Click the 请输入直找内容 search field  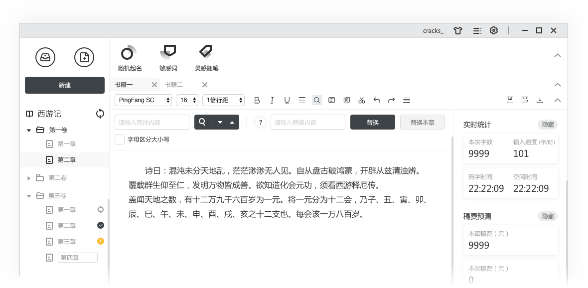pos(151,122)
